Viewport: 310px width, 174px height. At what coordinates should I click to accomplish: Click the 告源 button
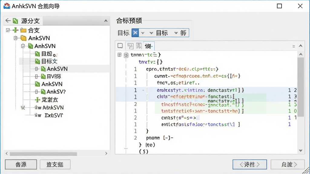(21, 164)
